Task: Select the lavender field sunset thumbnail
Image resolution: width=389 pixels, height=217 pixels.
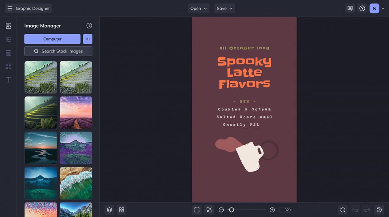Action: pos(76,113)
